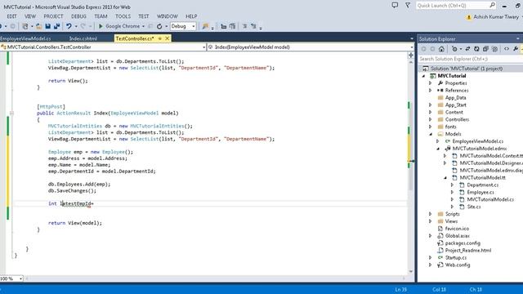Image resolution: width=523 pixels, height=294 pixels.
Task: Open the notifications funnel flag icon
Action: (x=408, y=5)
